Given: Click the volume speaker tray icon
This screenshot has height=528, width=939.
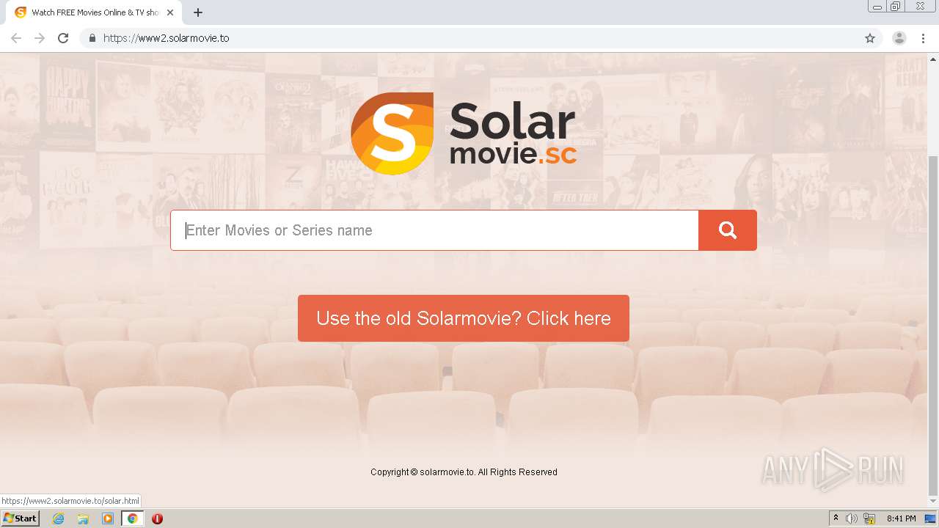Looking at the screenshot, I should click(x=852, y=518).
